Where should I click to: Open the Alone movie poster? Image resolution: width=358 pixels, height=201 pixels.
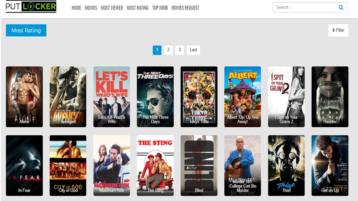point(24,97)
